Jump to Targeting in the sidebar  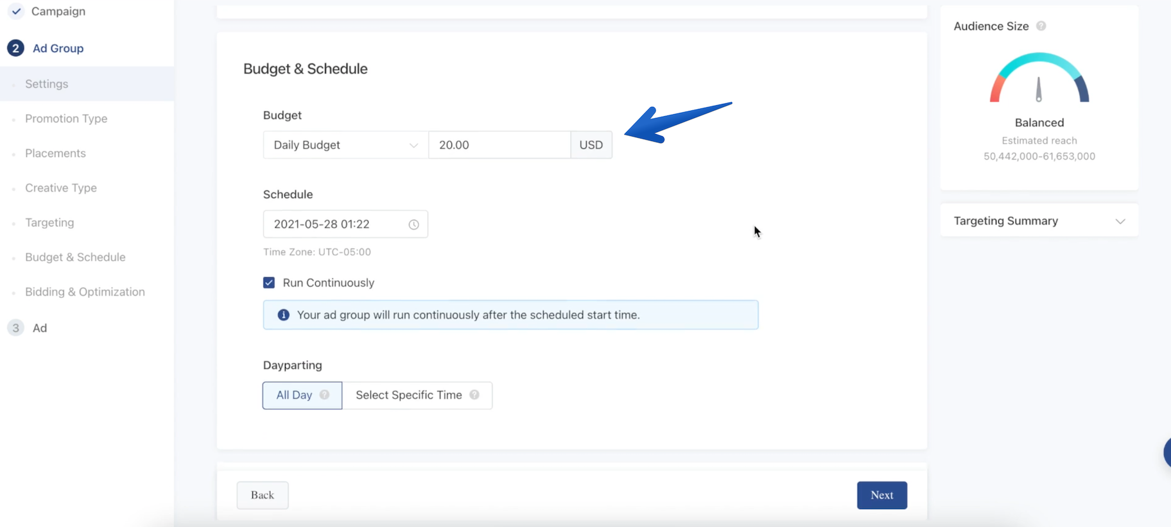coord(49,222)
